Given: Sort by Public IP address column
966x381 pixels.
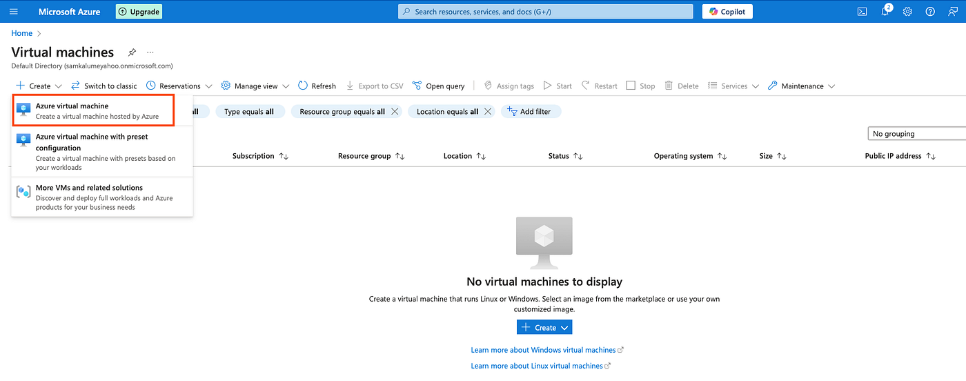Looking at the screenshot, I should click(x=900, y=156).
